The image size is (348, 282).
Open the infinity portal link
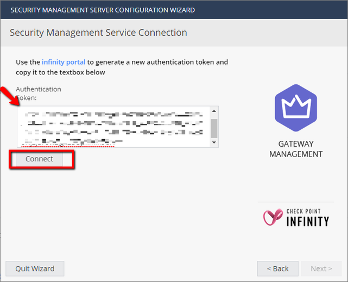click(x=64, y=62)
